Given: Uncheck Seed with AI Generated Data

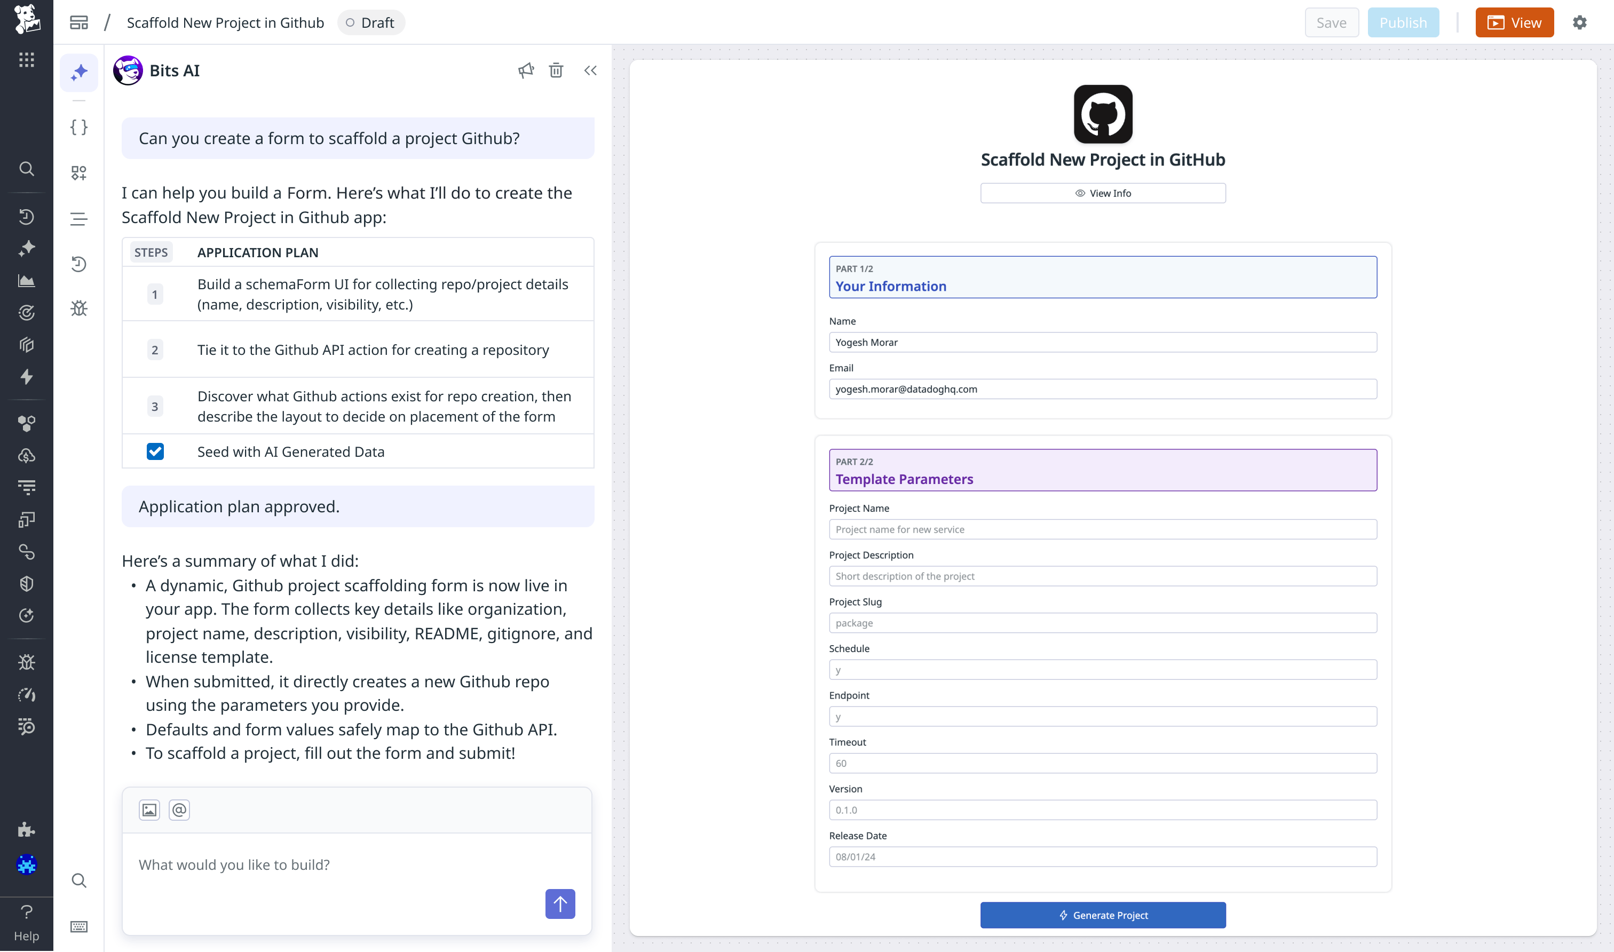Looking at the screenshot, I should 155,451.
